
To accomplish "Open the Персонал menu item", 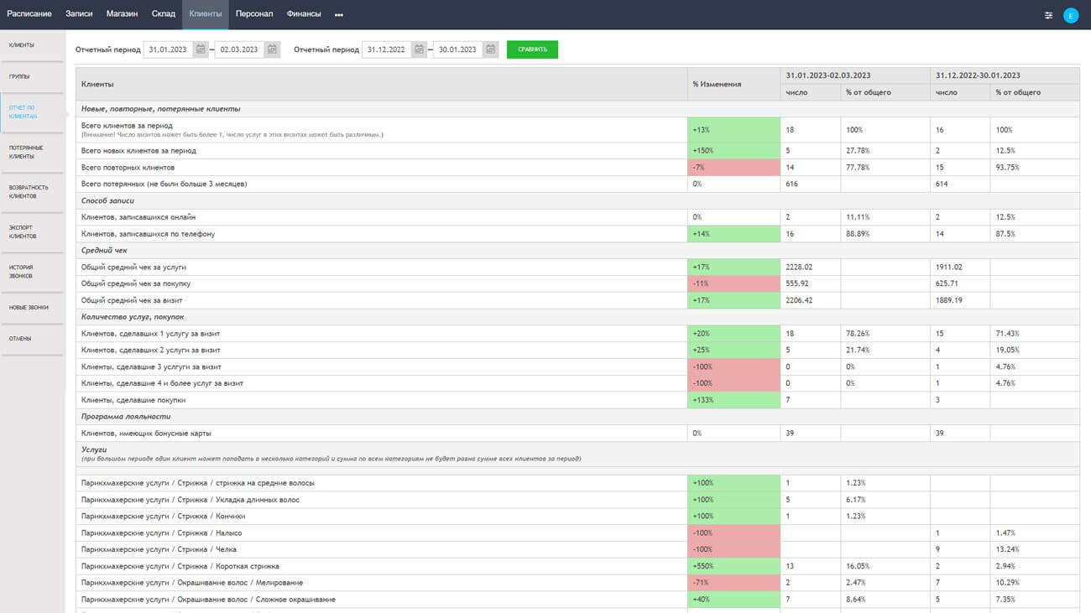I will click(x=253, y=14).
